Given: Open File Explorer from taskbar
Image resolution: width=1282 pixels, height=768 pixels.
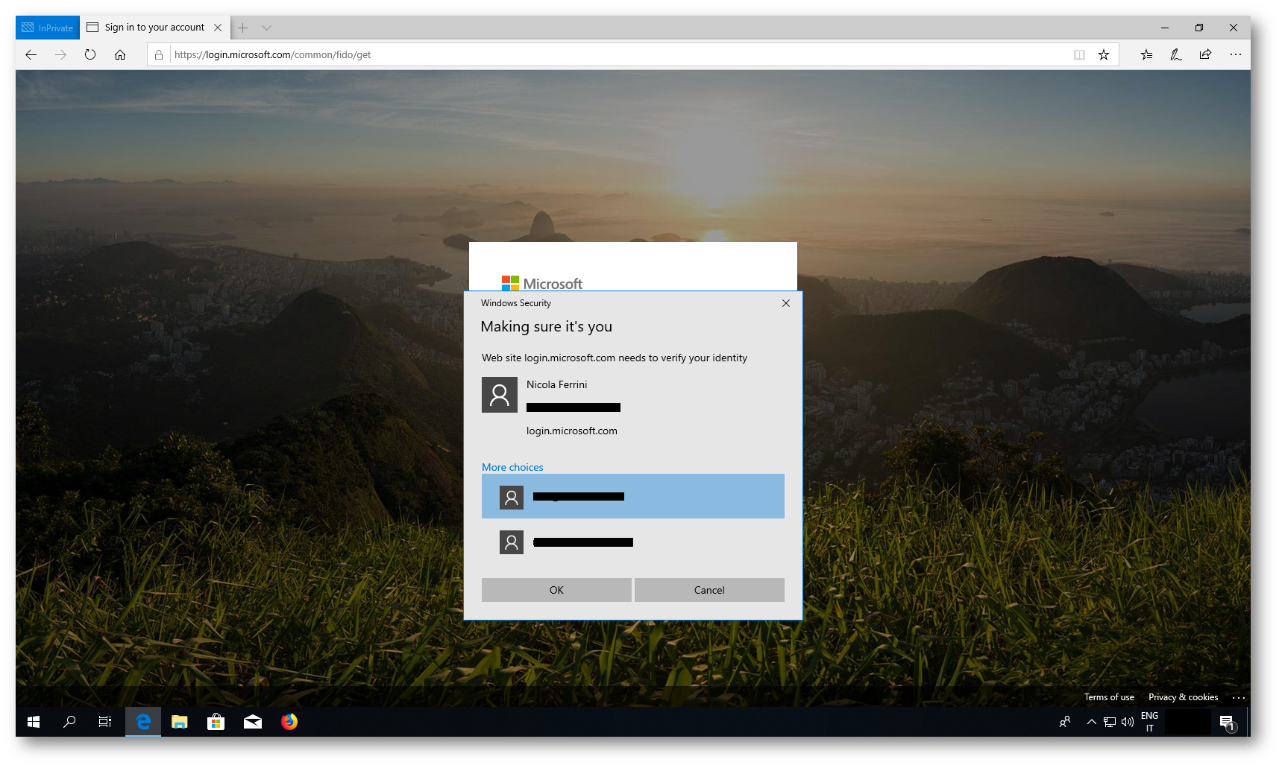Looking at the screenshot, I should point(180,722).
